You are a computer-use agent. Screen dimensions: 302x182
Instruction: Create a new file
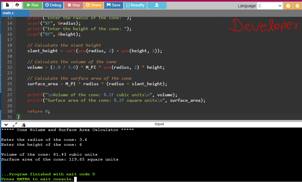(x=7, y=5)
